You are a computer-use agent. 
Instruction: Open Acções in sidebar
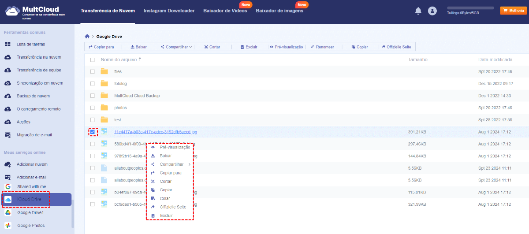click(23, 122)
